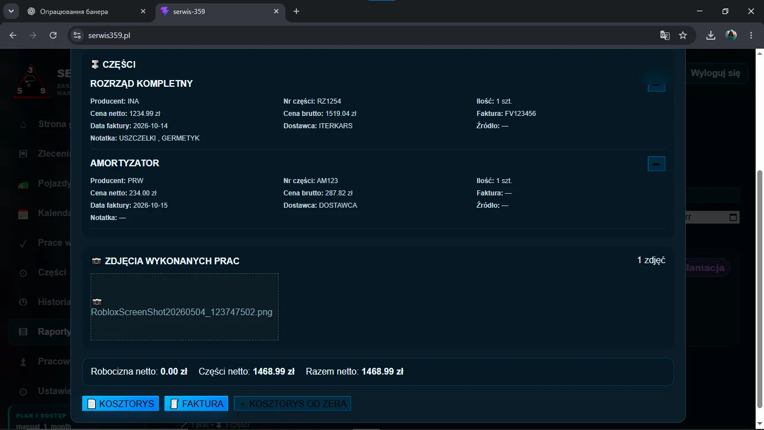
Task: Create a FAKTURA invoice
Action: pyautogui.click(x=196, y=404)
